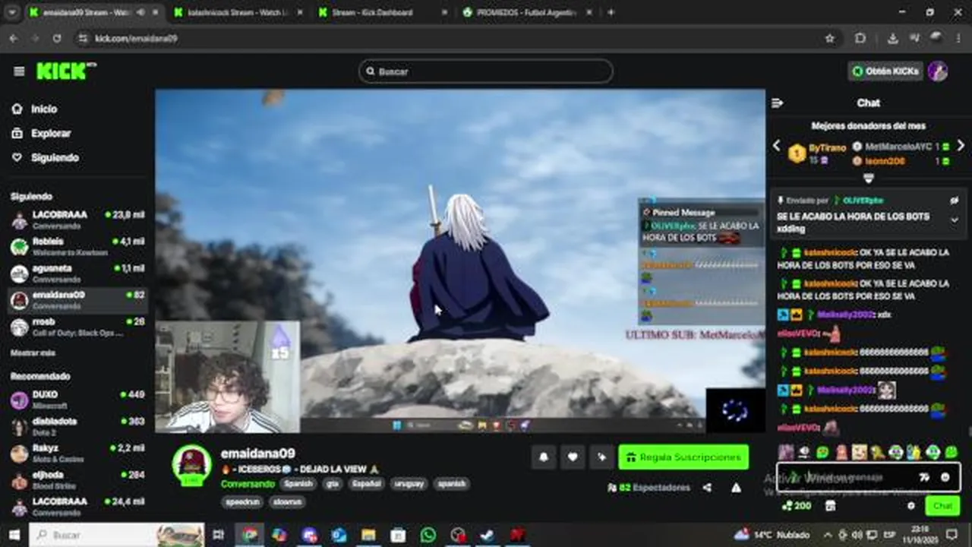The width and height of the screenshot is (972, 547).
Task: Open the recommended DUXO channel
Action: [x=77, y=400]
